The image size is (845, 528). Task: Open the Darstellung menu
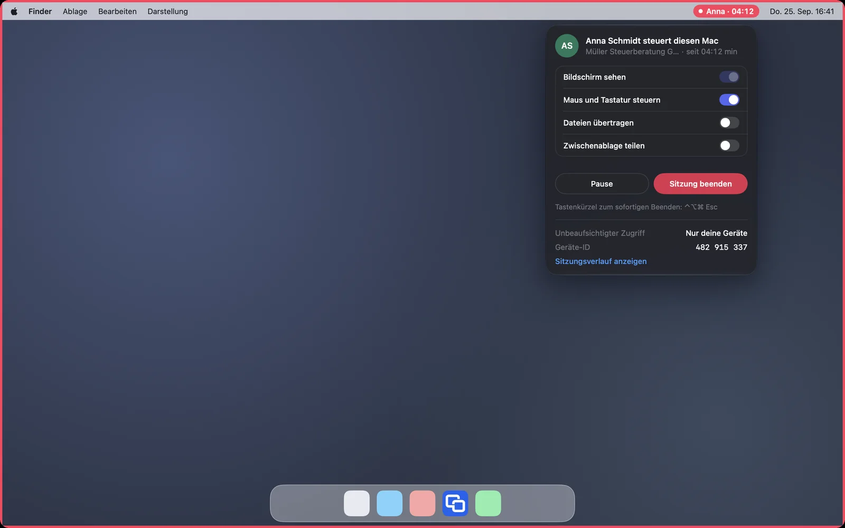tap(167, 11)
